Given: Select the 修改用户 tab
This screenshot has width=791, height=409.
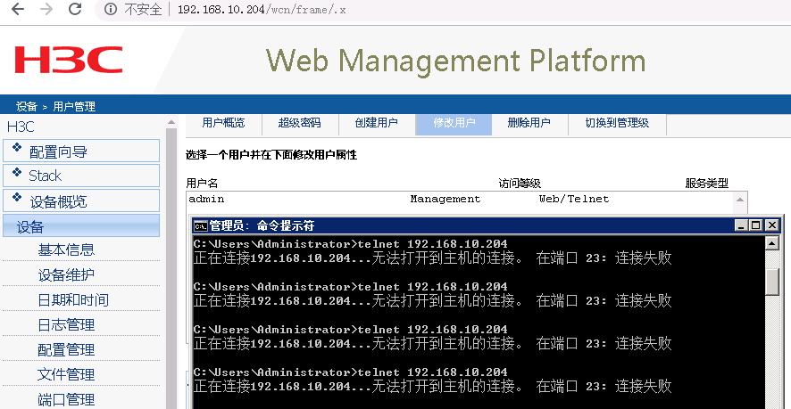Looking at the screenshot, I should pyautogui.click(x=454, y=123).
